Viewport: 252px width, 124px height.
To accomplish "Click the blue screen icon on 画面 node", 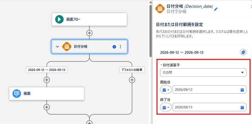I will (17, 93).
